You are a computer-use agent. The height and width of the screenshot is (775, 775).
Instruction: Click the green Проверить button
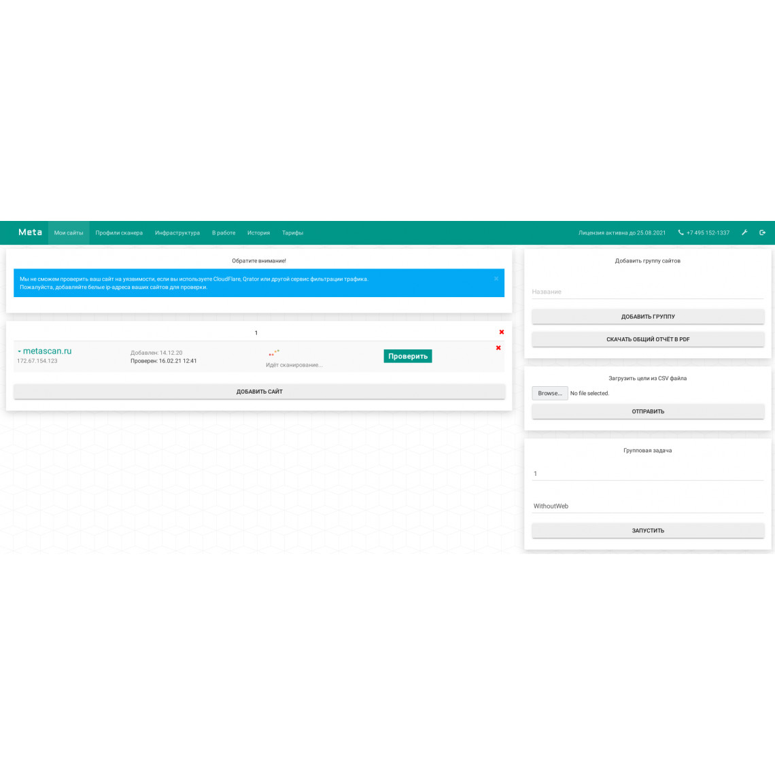[x=408, y=356]
